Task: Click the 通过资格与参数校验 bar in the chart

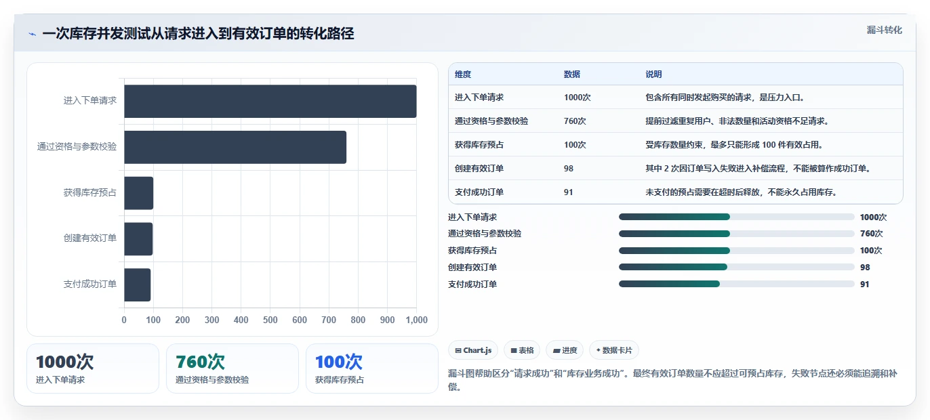Action: click(x=235, y=147)
